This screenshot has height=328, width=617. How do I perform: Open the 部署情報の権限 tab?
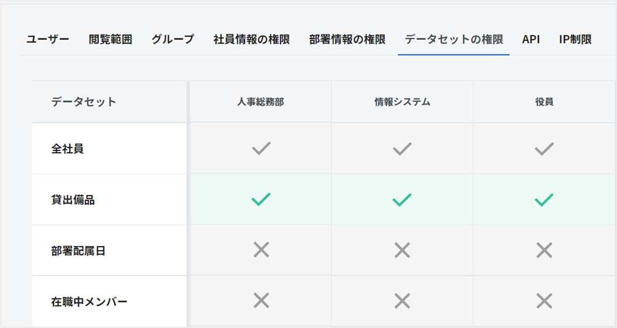[x=347, y=40]
